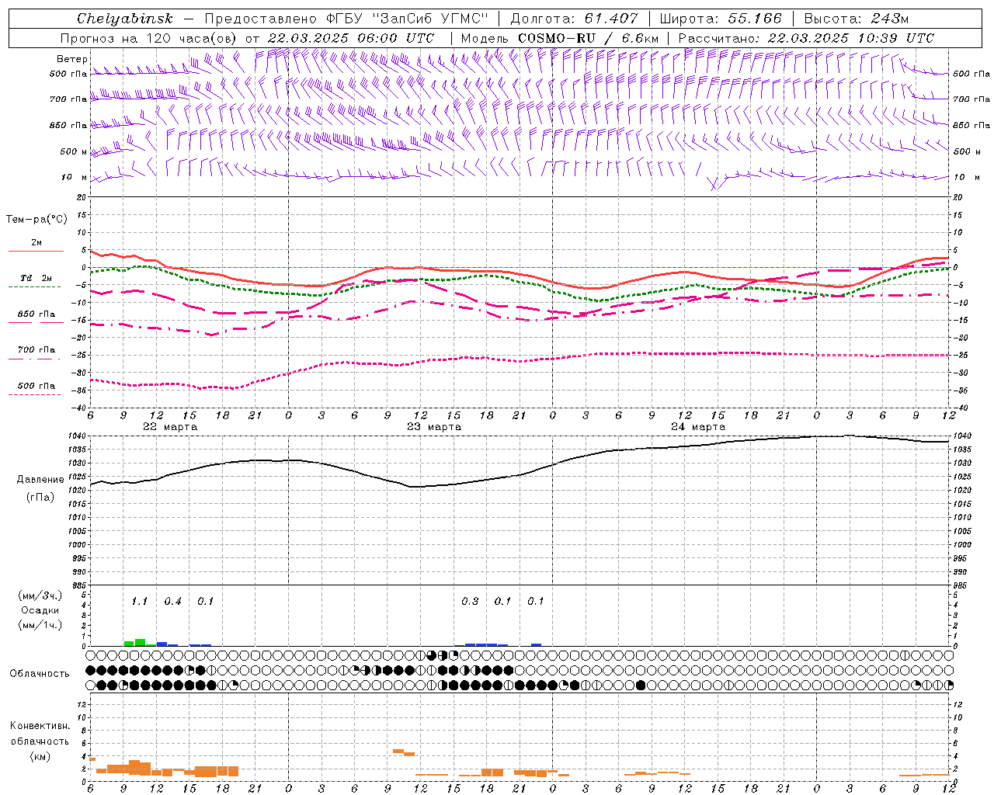The height and width of the screenshot is (795, 994).
Task: Select the 'Модель COSMO-RU / 6.6км' model label
Action: (x=560, y=38)
